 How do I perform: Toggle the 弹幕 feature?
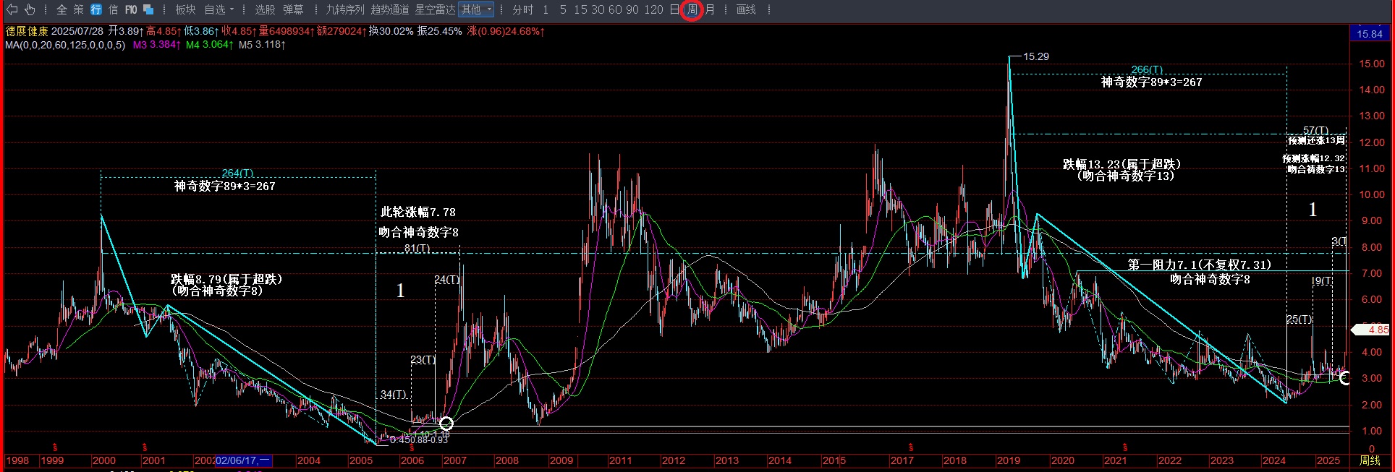point(293,9)
